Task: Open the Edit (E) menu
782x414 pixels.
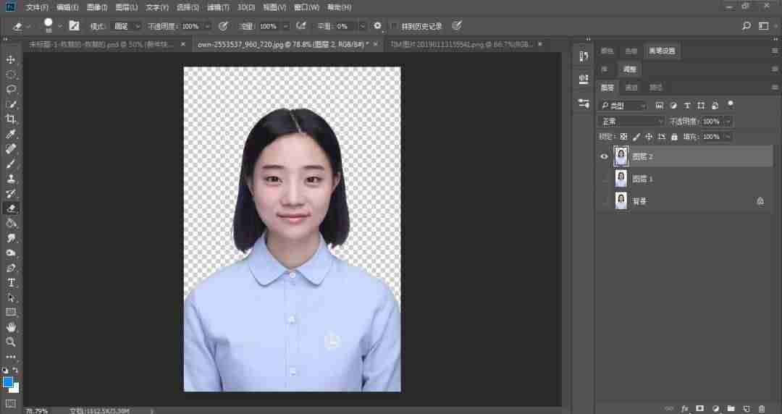Action: tap(67, 7)
